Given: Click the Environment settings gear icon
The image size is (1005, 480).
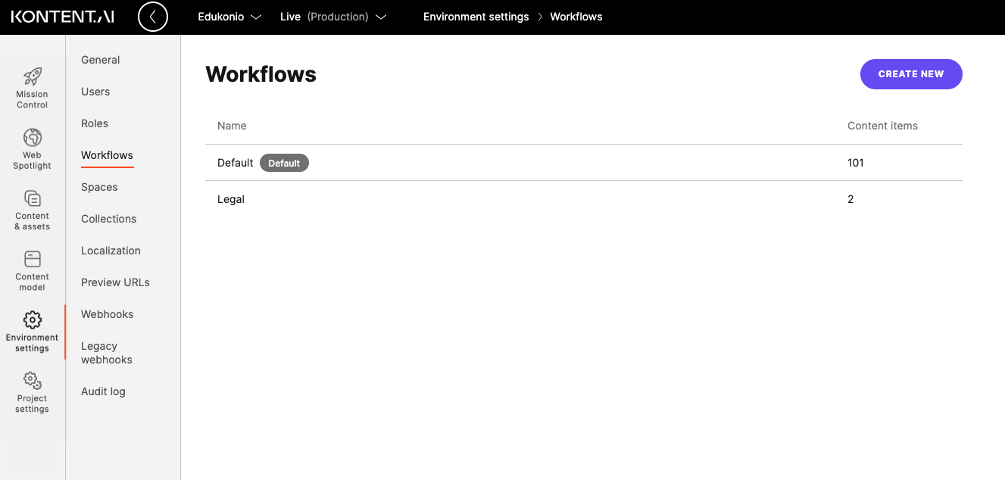Looking at the screenshot, I should (32, 319).
